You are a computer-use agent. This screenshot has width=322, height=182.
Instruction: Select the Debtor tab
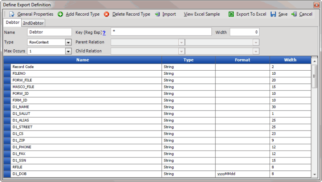point(12,23)
